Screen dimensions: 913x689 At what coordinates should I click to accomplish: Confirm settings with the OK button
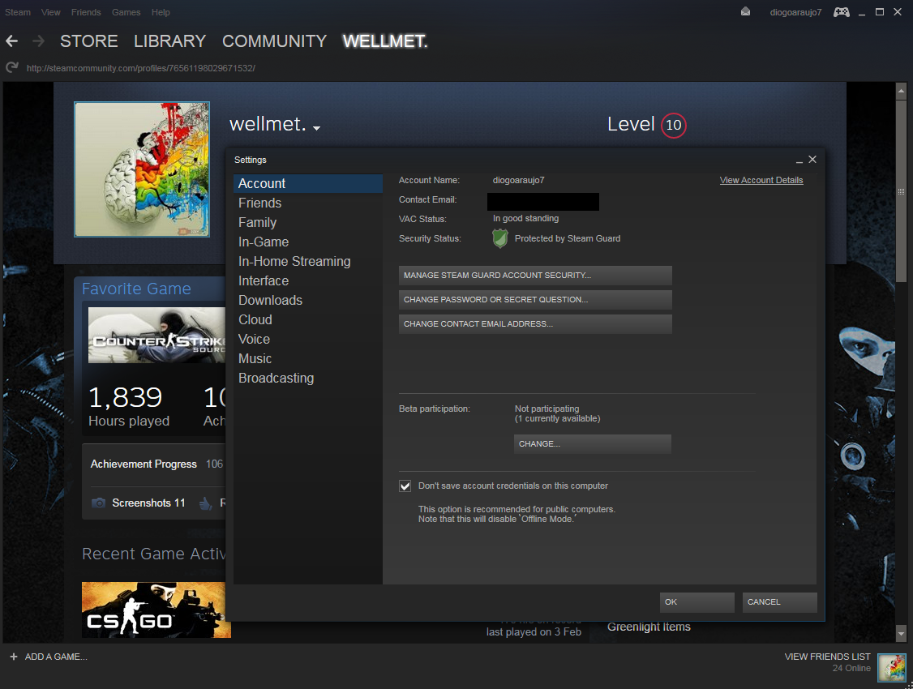[x=697, y=602]
